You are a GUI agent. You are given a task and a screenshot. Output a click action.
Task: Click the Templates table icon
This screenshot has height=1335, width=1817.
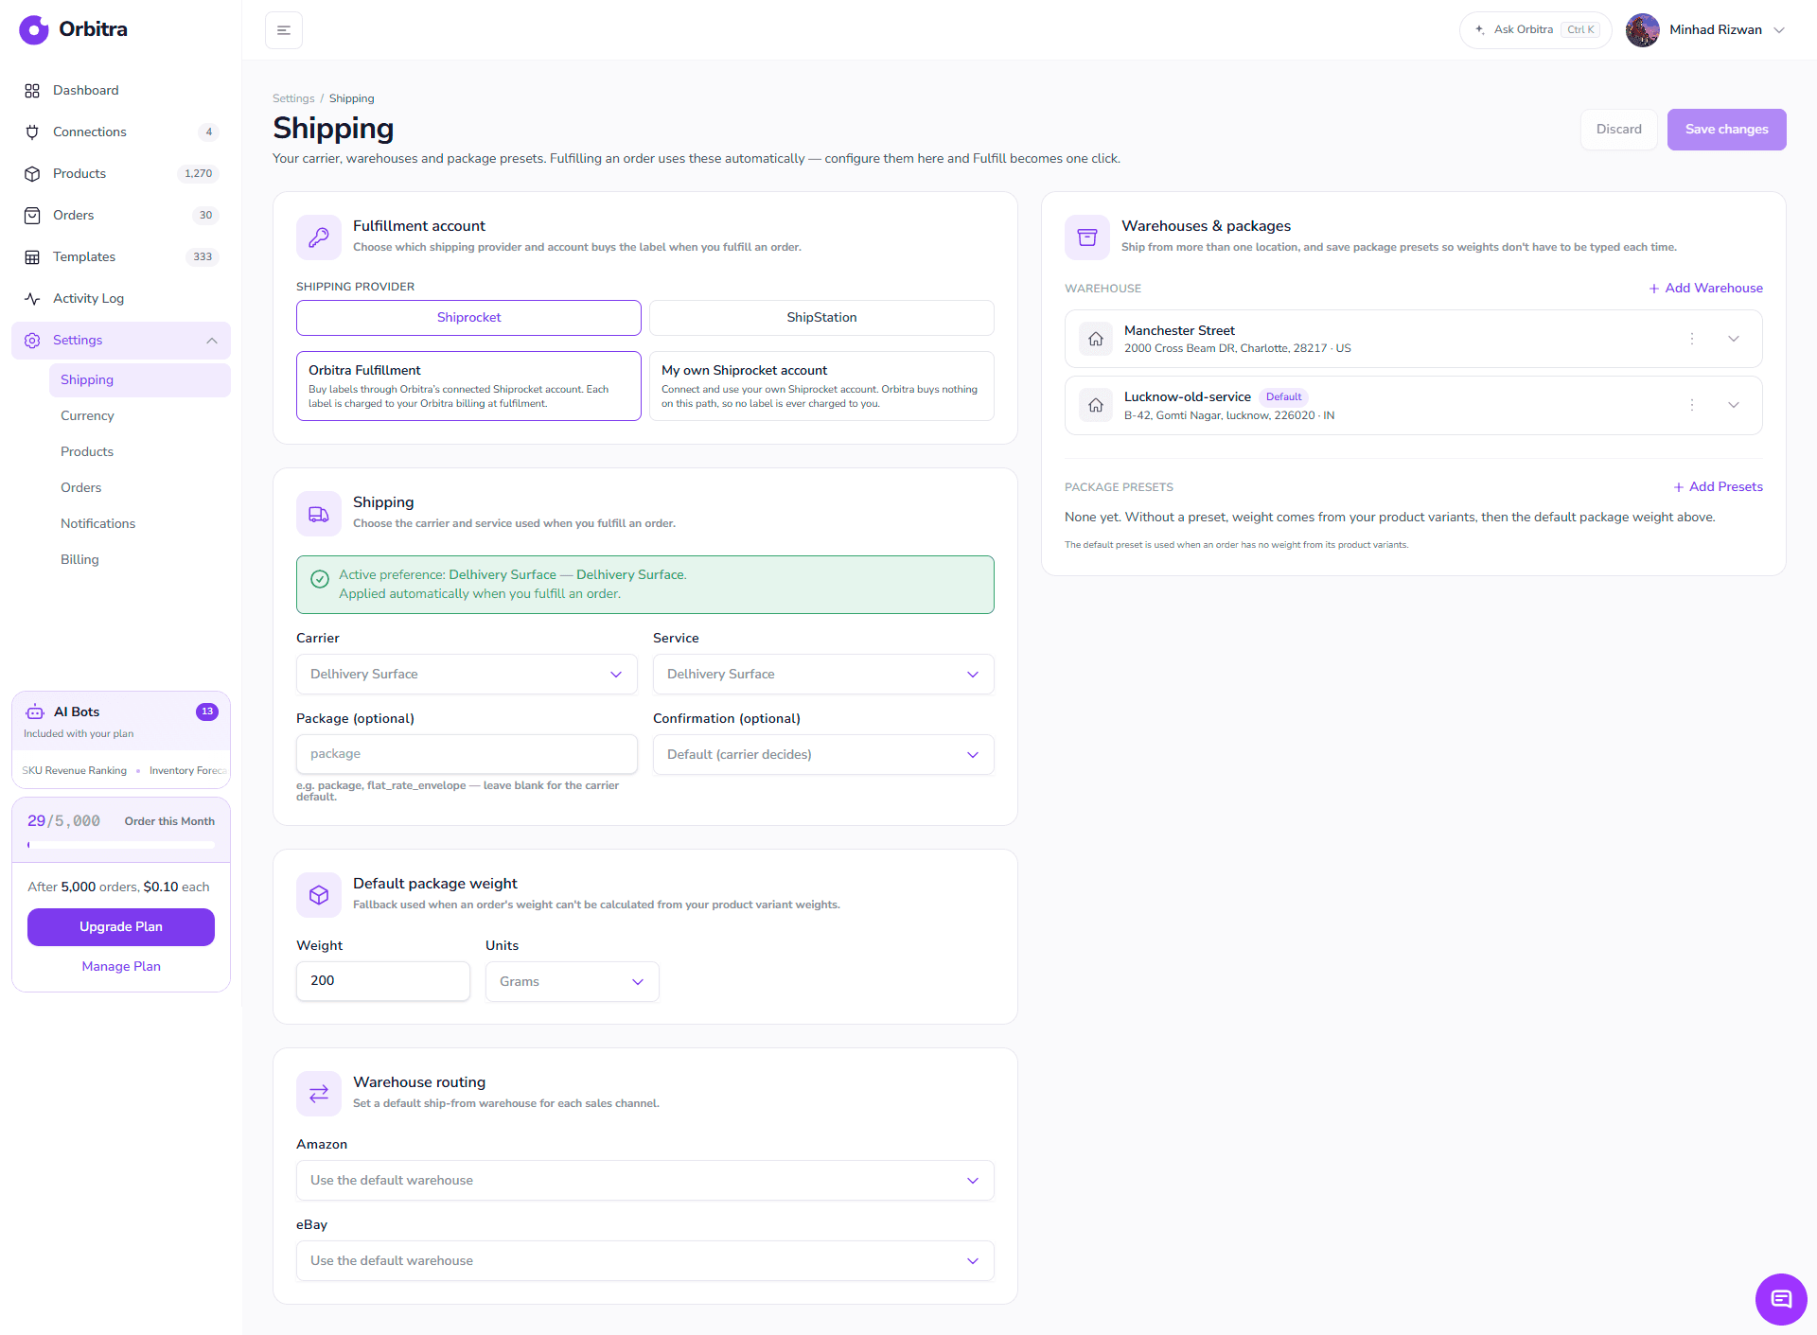click(x=32, y=257)
